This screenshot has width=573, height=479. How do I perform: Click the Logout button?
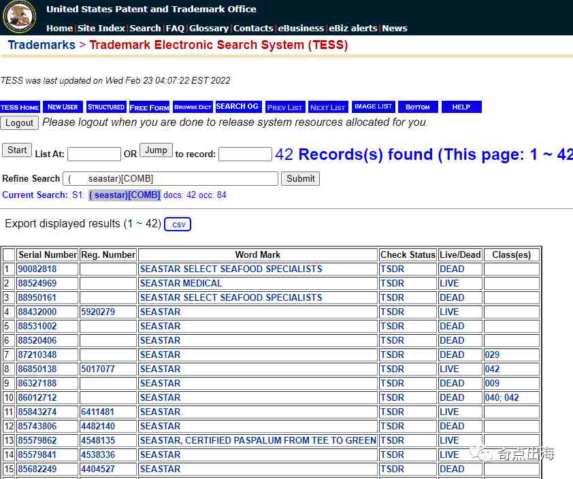point(19,122)
